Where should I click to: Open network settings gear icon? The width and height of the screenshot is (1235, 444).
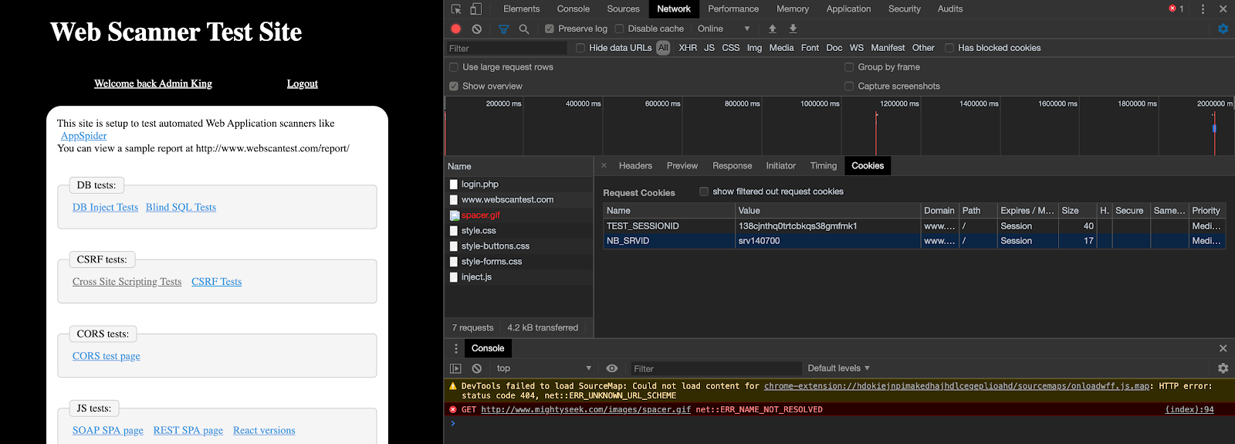[x=1223, y=29]
